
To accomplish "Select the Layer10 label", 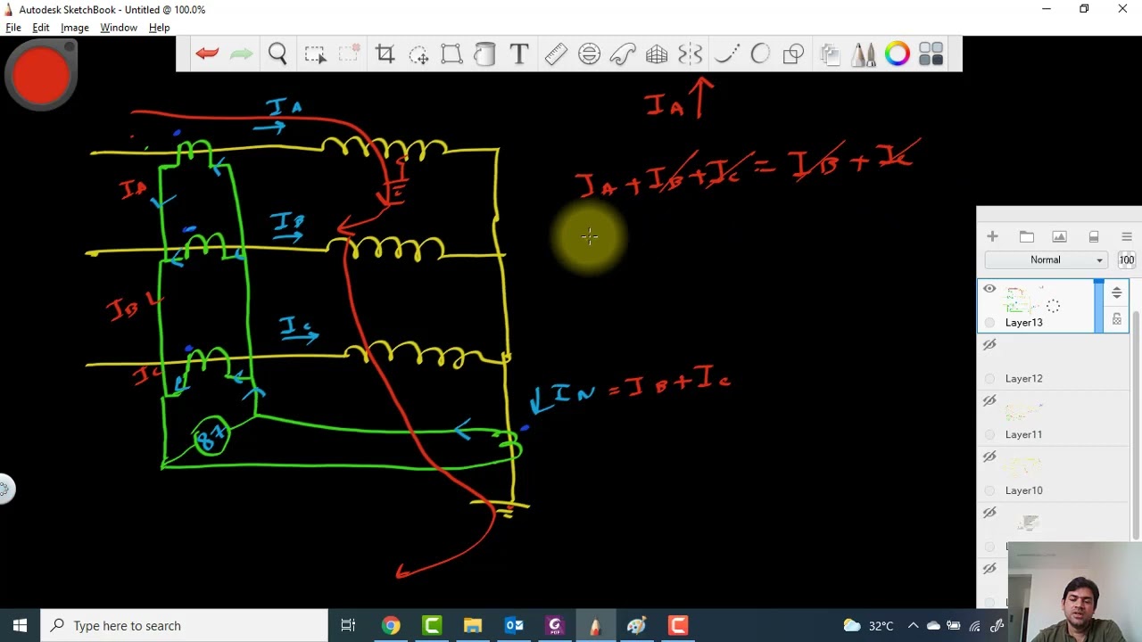I will (x=1023, y=490).
